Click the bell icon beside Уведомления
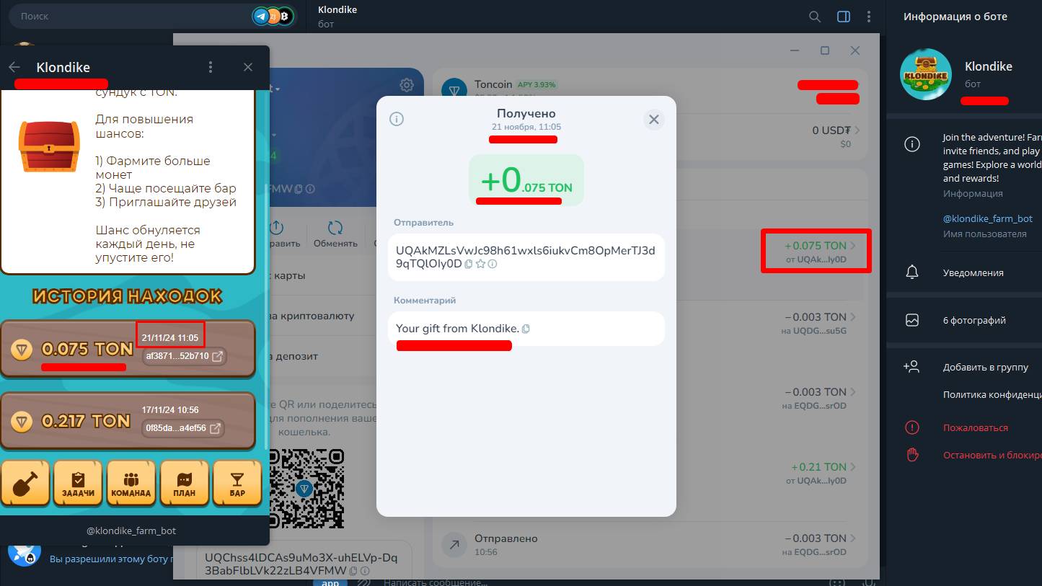 (x=912, y=272)
